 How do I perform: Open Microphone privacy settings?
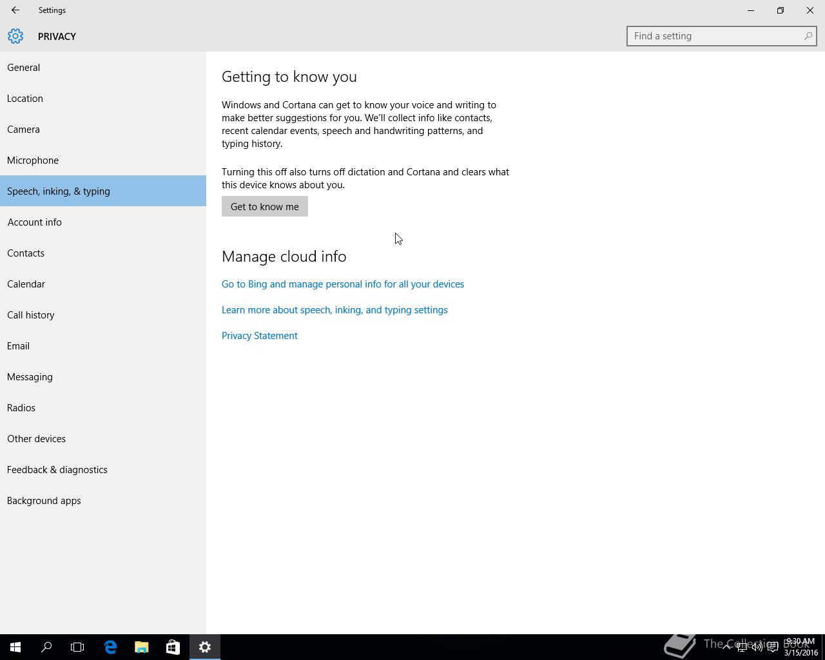[103, 160]
